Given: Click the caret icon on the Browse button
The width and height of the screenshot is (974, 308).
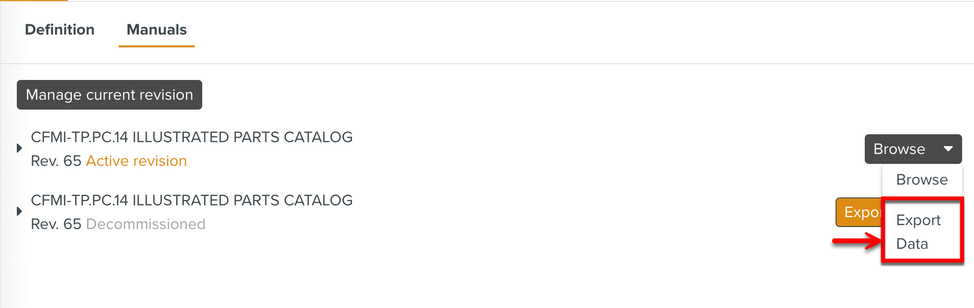Looking at the screenshot, I should click(x=947, y=149).
